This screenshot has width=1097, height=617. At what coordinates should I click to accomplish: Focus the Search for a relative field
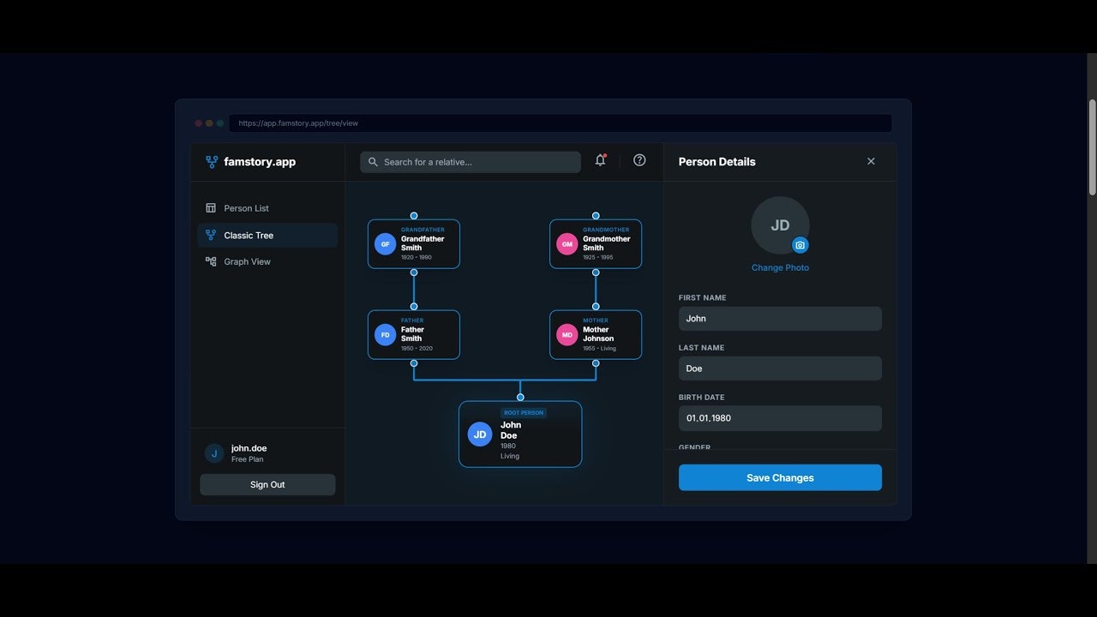click(471, 162)
